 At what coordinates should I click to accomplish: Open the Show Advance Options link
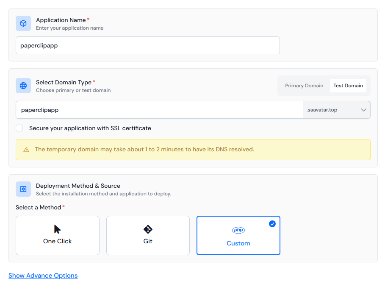coord(43,276)
